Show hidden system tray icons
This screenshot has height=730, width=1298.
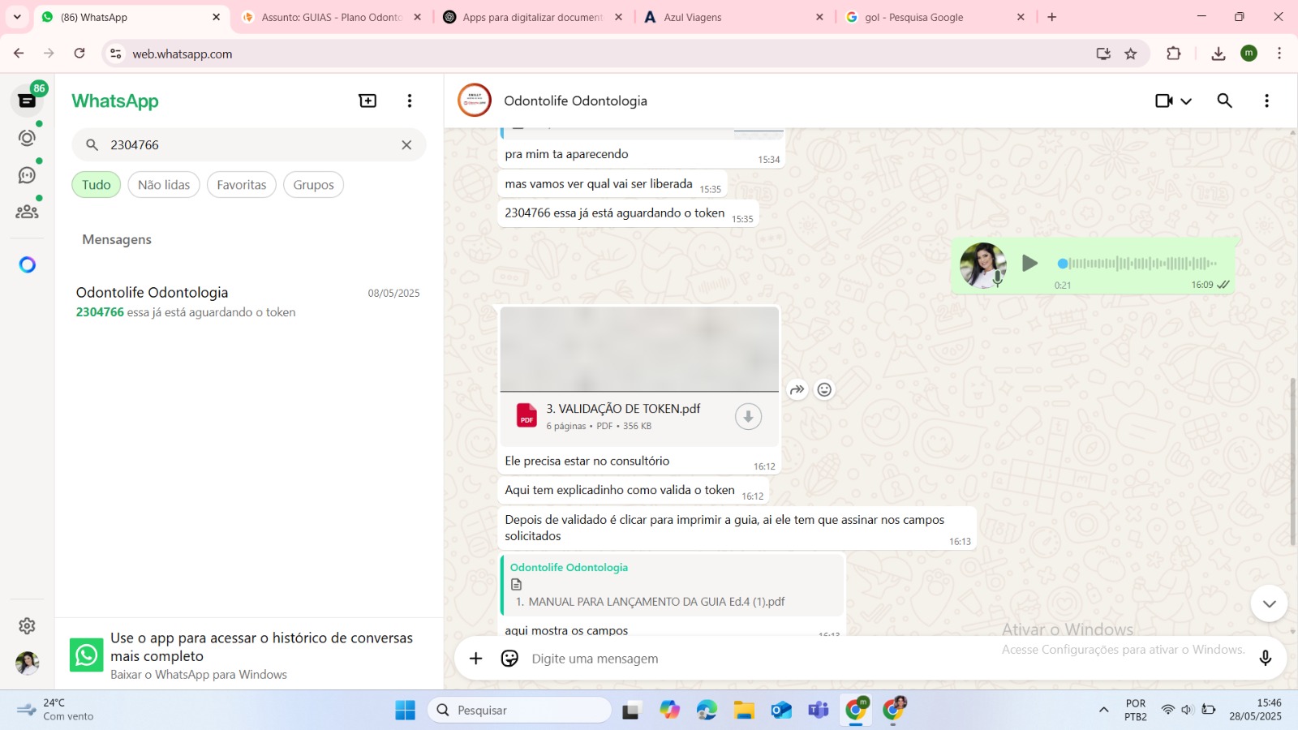click(1103, 711)
